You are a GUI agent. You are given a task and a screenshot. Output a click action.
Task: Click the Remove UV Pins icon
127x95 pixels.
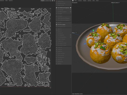tap(57, 3)
